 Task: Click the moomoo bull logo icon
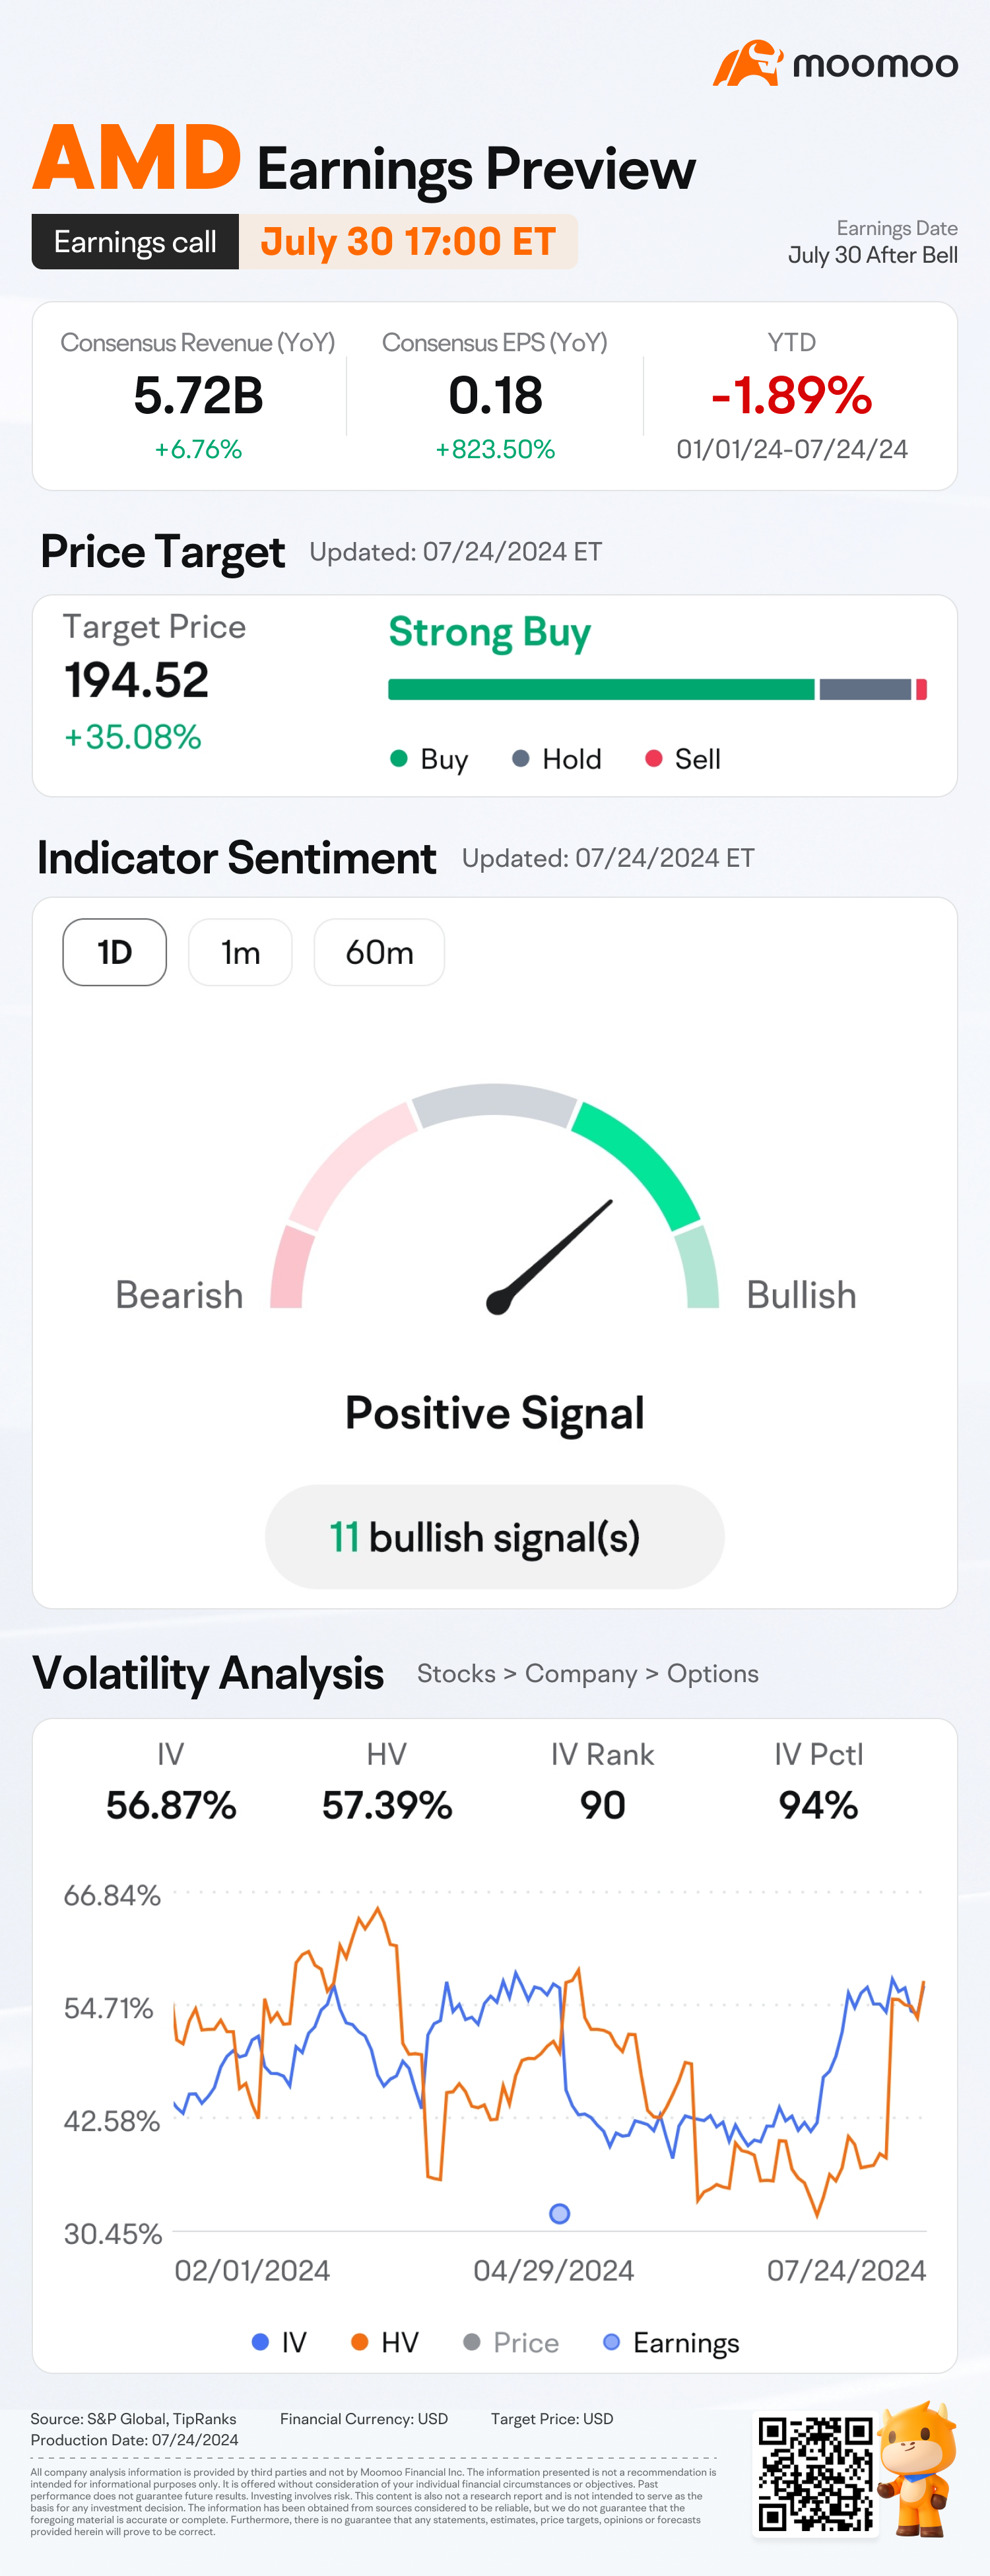[x=747, y=63]
